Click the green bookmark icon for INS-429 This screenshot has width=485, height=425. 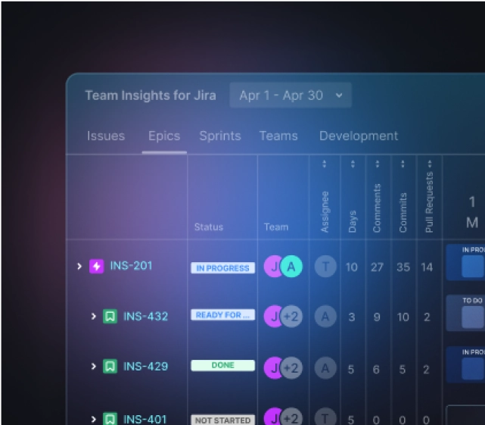pos(110,367)
